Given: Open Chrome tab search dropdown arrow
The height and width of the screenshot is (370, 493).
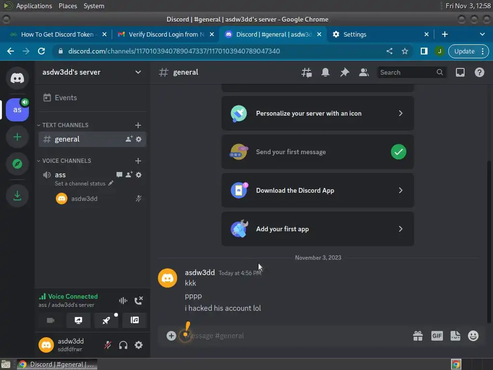Looking at the screenshot, I should (x=482, y=34).
